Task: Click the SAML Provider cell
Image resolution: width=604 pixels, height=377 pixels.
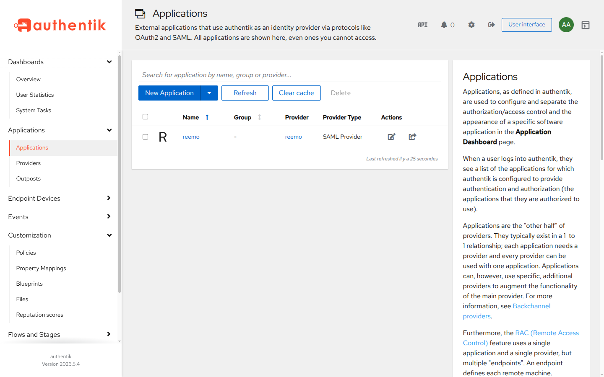Action: (x=343, y=137)
